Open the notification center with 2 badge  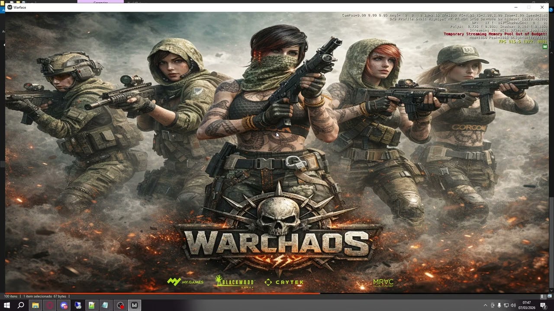point(543,305)
